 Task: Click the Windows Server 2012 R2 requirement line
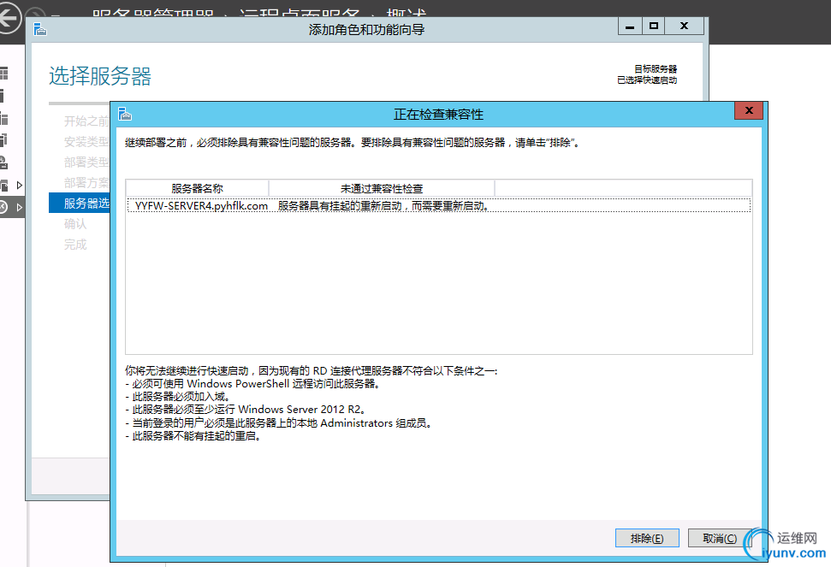click(246, 410)
